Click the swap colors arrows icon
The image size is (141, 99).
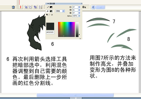[x=52, y=15]
